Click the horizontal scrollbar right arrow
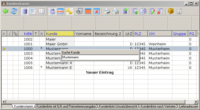 pyautogui.click(x=196, y=102)
